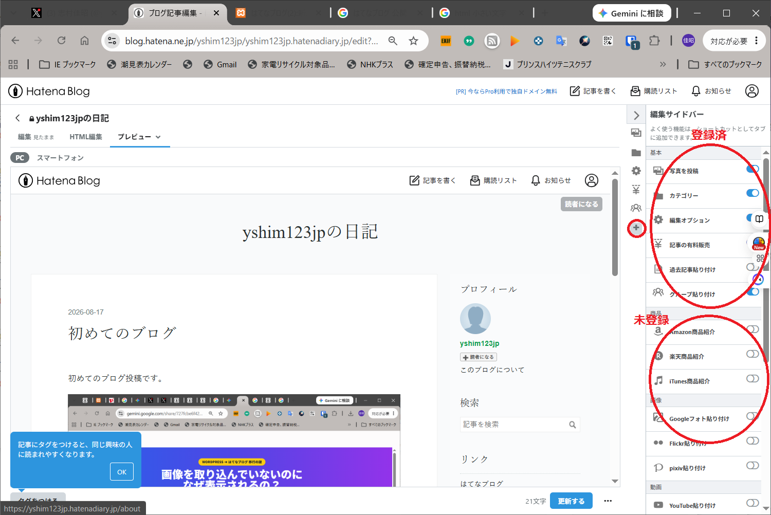Click the 更新する button

click(571, 501)
